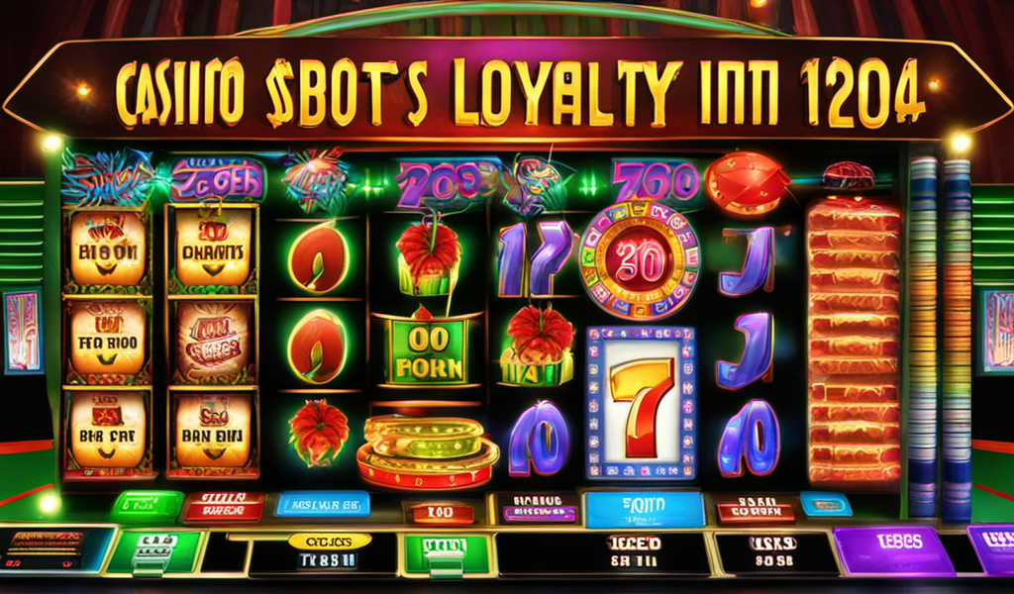
Task: Click the blue ESLVIA button under the reels
Action: 323,504
